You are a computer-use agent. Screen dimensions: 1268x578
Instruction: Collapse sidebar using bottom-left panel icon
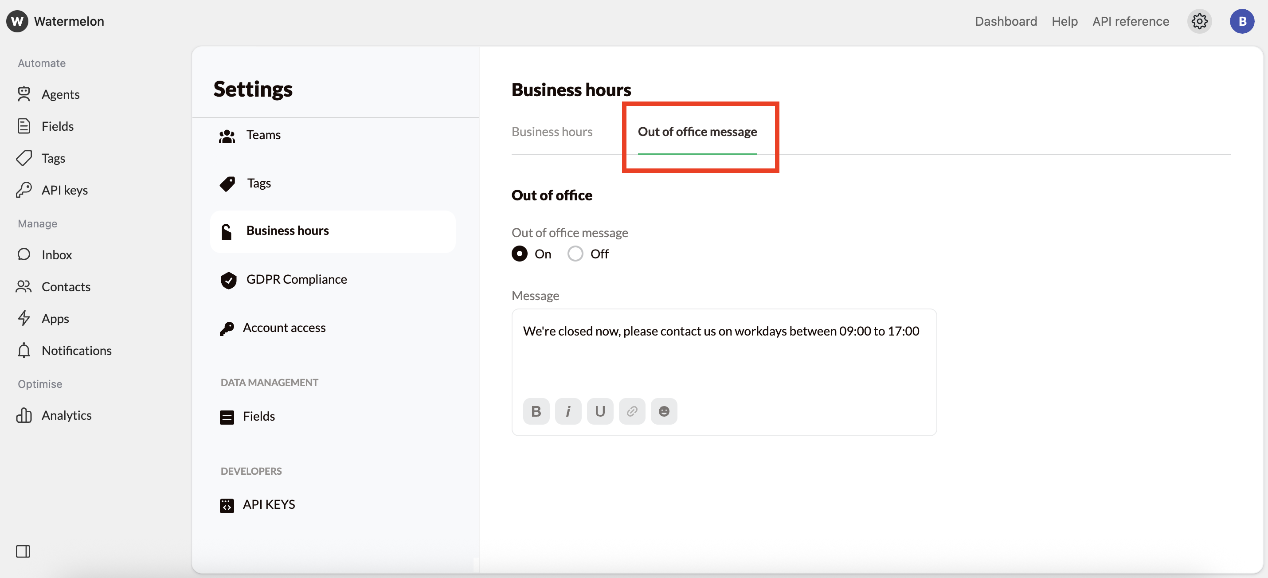[23, 551]
